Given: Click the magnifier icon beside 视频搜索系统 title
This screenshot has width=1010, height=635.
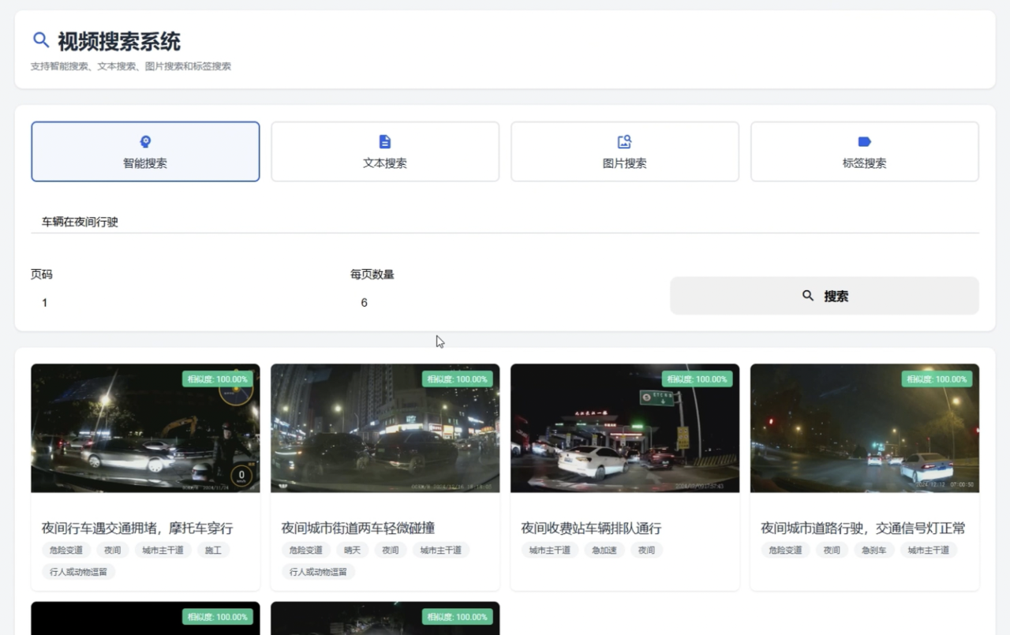Looking at the screenshot, I should tap(40, 40).
